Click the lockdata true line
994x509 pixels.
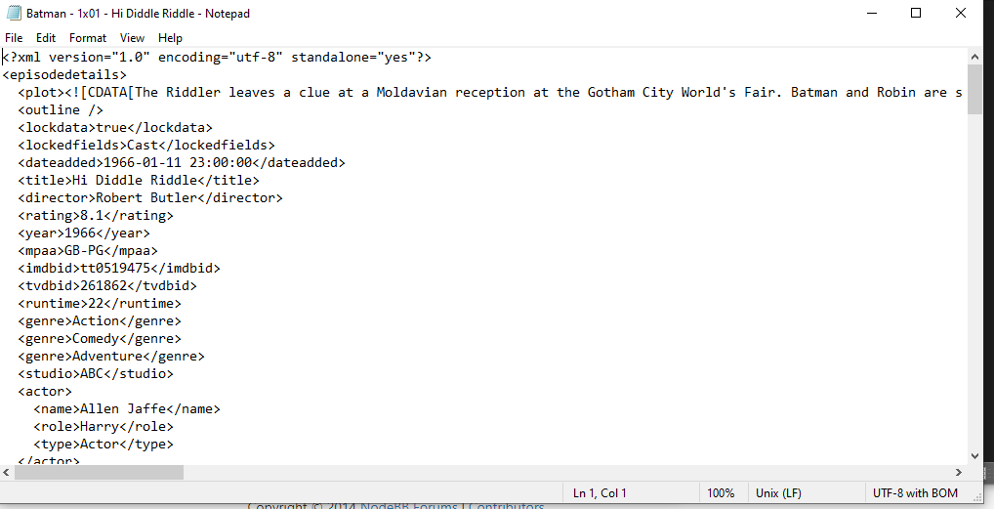pyautogui.click(x=115, y=128)
